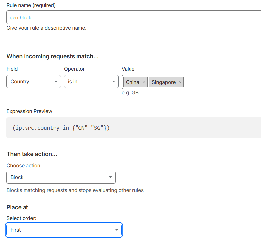Open the Choose action dropdown showing Block
Screen dimensions: 261x242
(61, 177)
